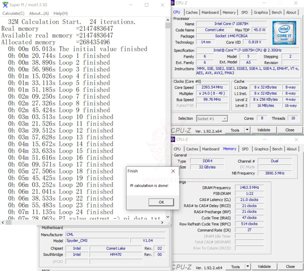The height and width of the screenshot is (271, 304).
Task: Click the Multiplier value x 24.0 (8 - 49)
Action: [212, 93]
